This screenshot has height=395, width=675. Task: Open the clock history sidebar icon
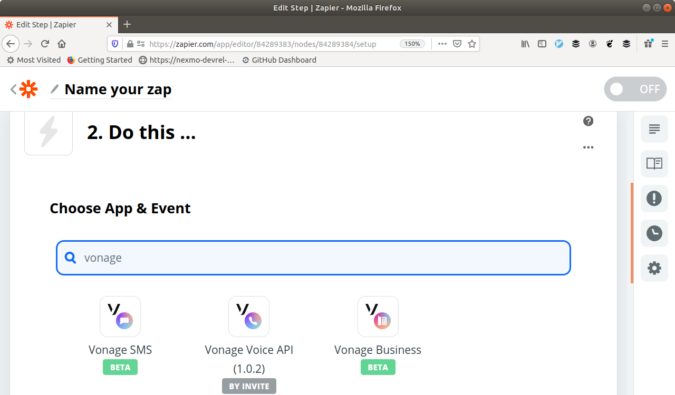pyautogui.click(x=654, y=233)
